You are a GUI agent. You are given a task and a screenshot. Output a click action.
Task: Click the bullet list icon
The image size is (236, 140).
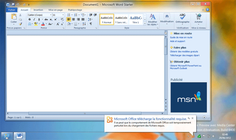pyautogui.click(x=69, y=15)
